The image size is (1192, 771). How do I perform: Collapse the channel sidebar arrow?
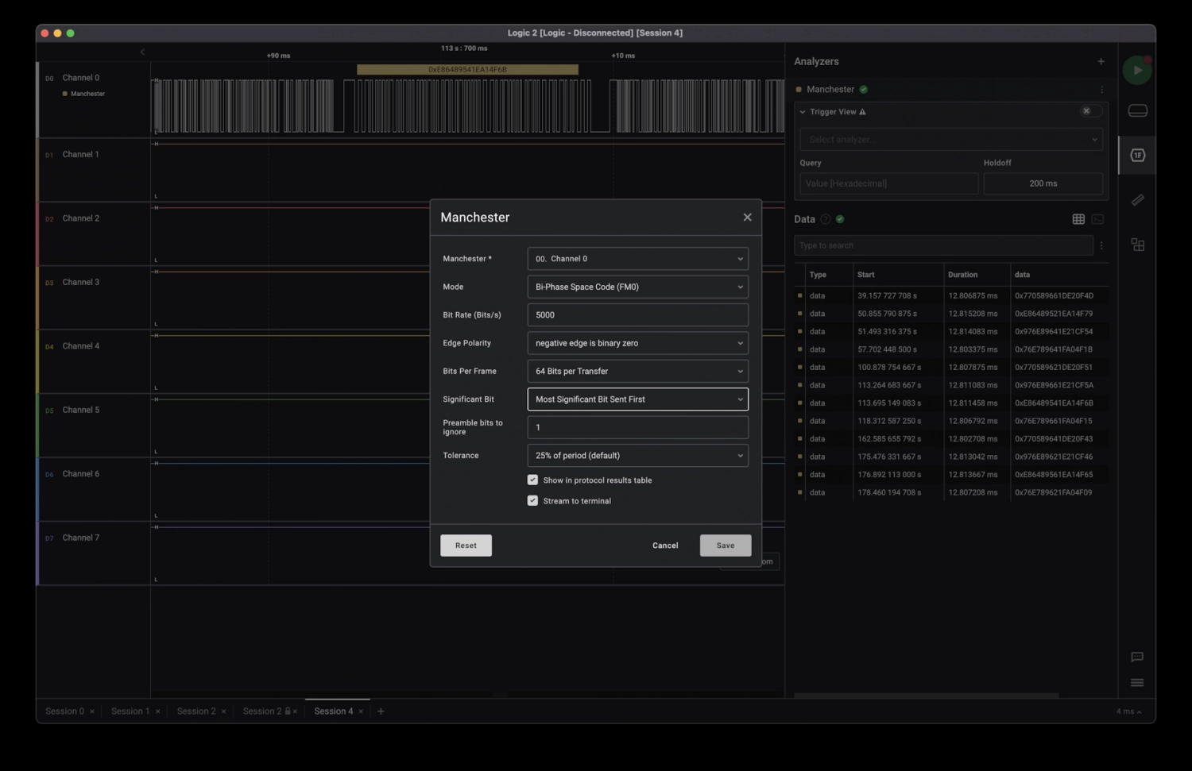(142, 52)
